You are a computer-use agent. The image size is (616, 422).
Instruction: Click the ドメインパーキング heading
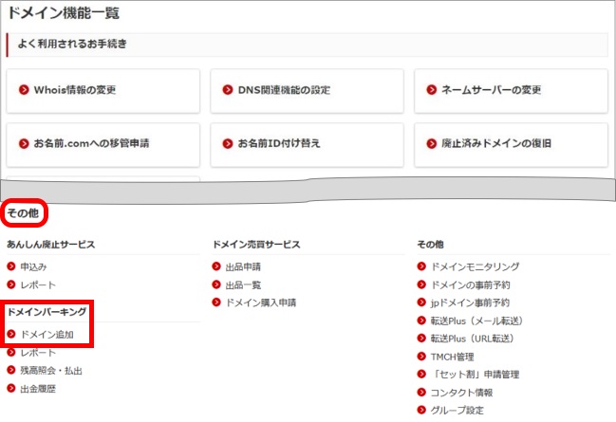tap(47, 312)
